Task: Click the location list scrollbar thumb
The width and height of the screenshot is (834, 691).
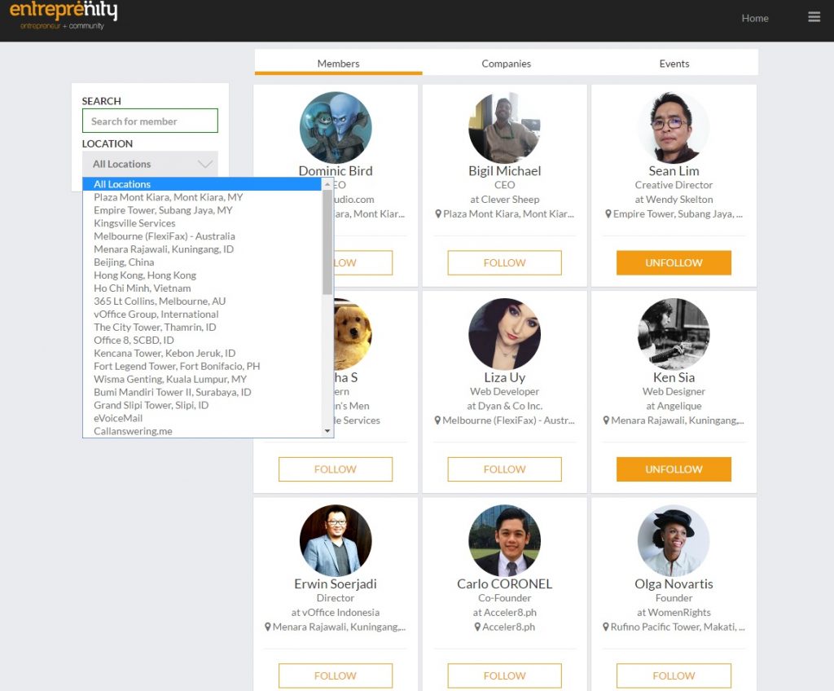Action: tap(327, 242)
